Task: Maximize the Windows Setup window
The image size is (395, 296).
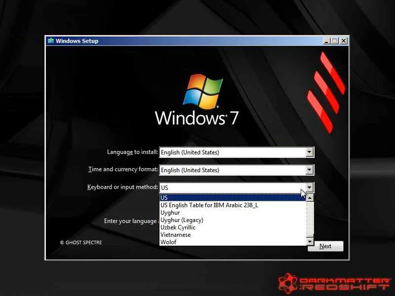Action: 334,41
